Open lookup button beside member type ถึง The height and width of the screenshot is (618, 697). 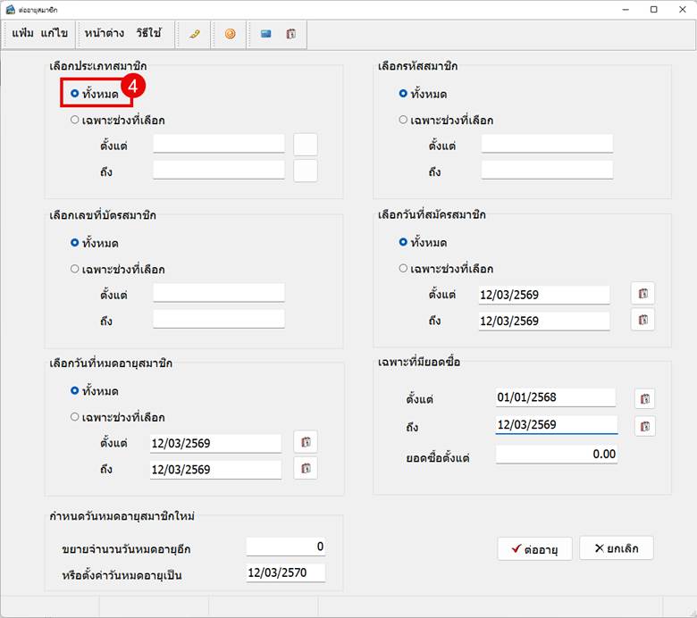tap(306, 171)
